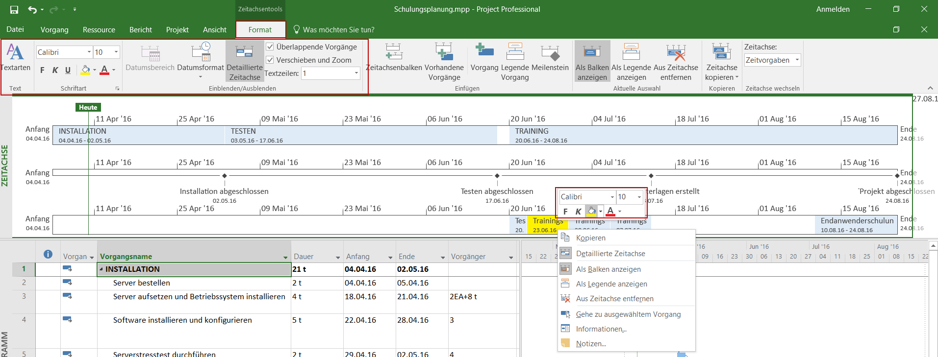Toggle italic K button in the ribbon

[x=55, y=71]
